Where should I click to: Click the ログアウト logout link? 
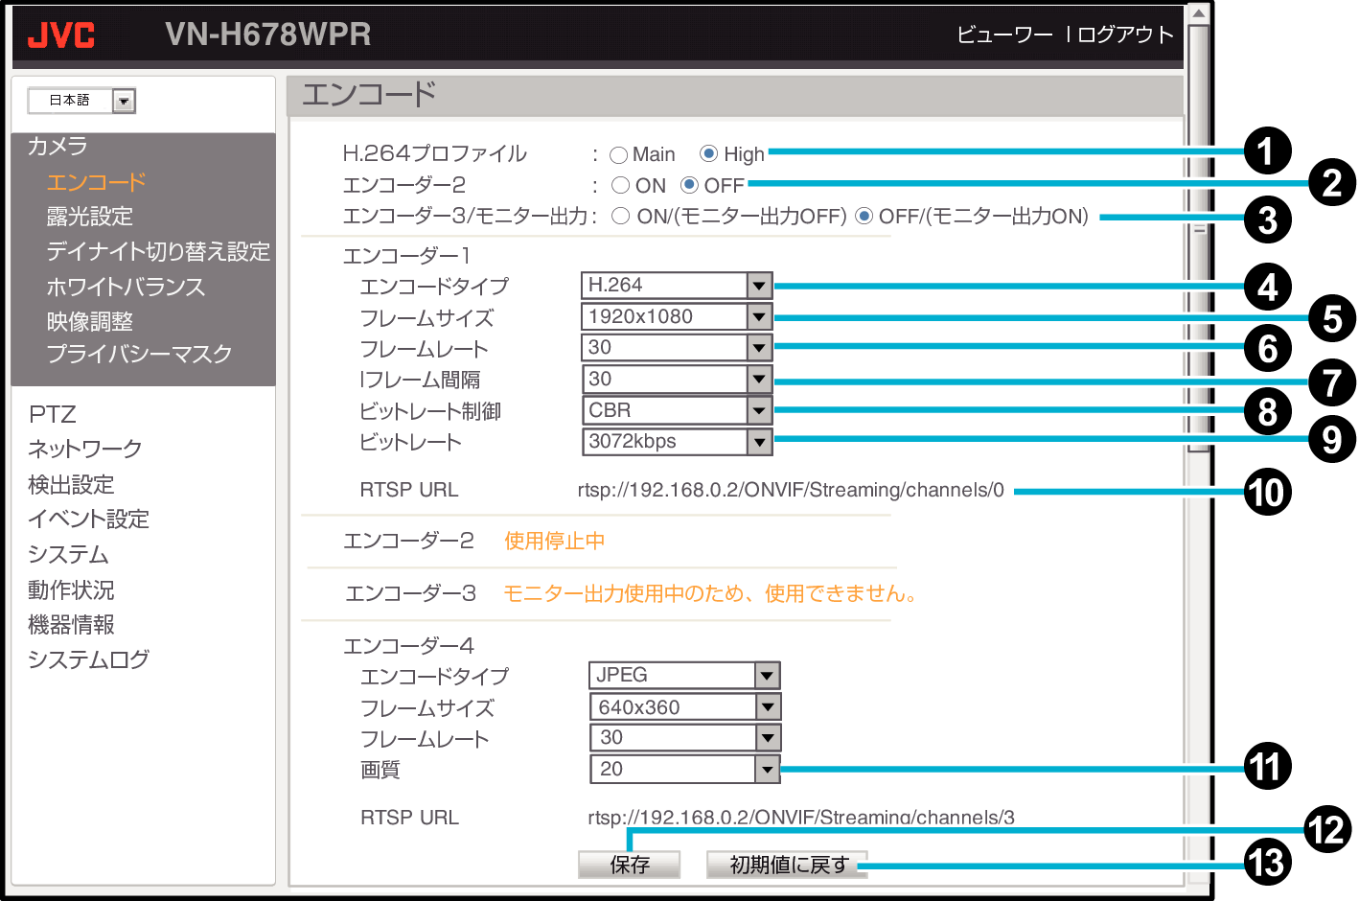coord(1125,35)
